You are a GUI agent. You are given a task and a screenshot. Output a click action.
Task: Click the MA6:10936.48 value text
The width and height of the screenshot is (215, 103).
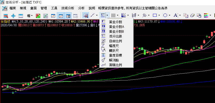click(170, 22)
